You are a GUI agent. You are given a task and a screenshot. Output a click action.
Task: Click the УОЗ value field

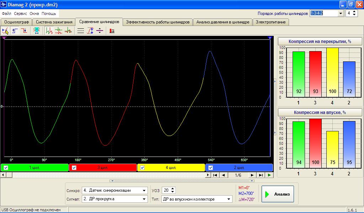coord(166,190)
